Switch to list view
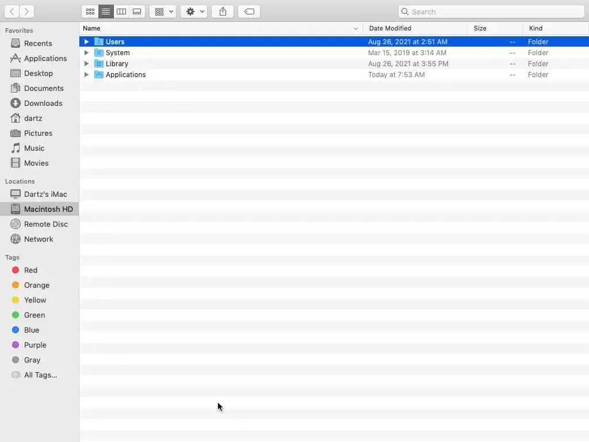 (x=106, y=12)
